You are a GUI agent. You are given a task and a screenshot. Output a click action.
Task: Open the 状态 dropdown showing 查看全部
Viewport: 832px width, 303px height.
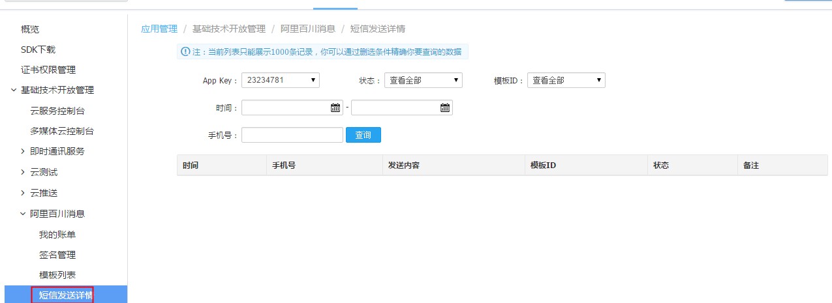pyautogui.click(x=424, y=80)
